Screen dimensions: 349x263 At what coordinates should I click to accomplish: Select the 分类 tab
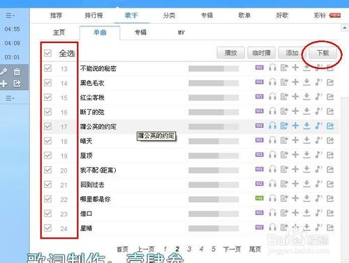click(169, 15)
